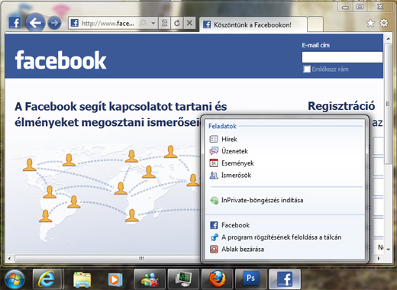Click the horizontal scrollbar left arrow
Screen dimensions: 397x290
(x=9, y=259)
